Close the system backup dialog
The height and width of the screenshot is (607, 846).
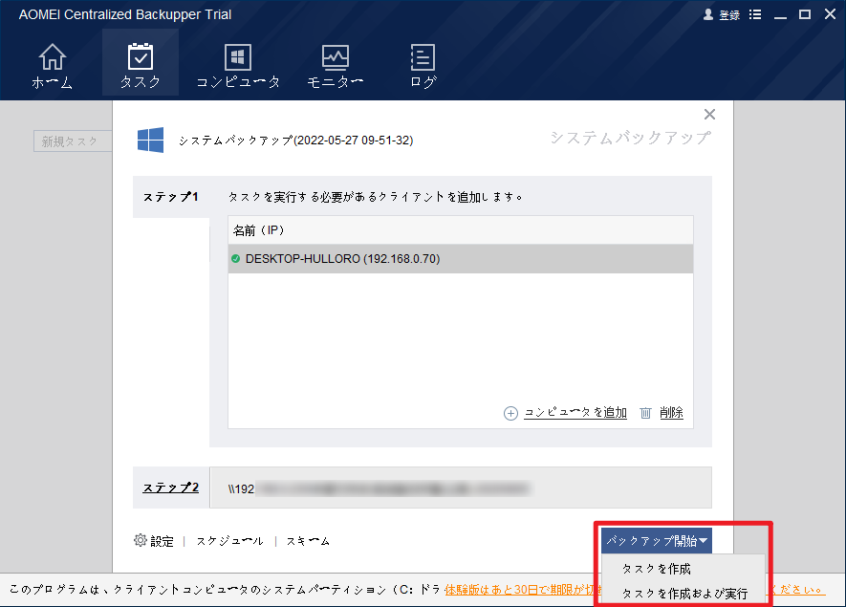tap(709, 115)
